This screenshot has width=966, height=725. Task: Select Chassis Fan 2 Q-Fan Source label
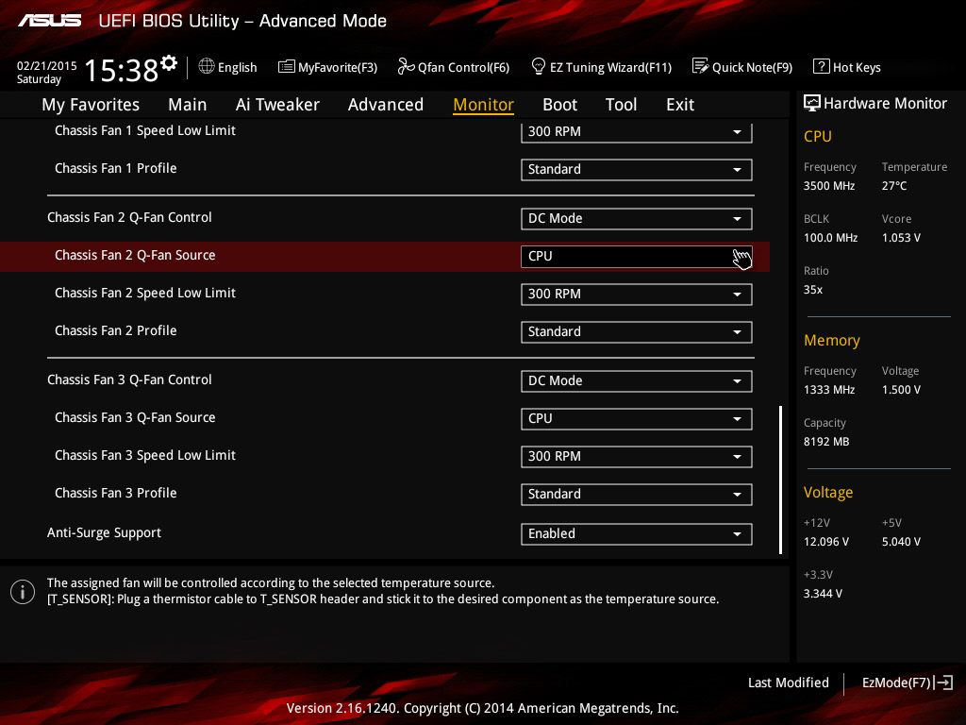[135, 255]
